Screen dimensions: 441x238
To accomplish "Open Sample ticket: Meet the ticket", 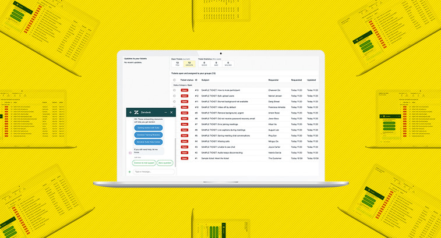I will click(x=215, y=158).
